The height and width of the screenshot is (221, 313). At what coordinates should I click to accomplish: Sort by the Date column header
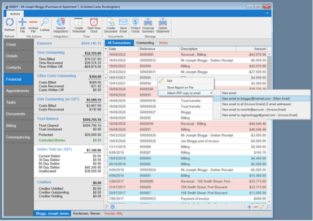click(123, 49)
